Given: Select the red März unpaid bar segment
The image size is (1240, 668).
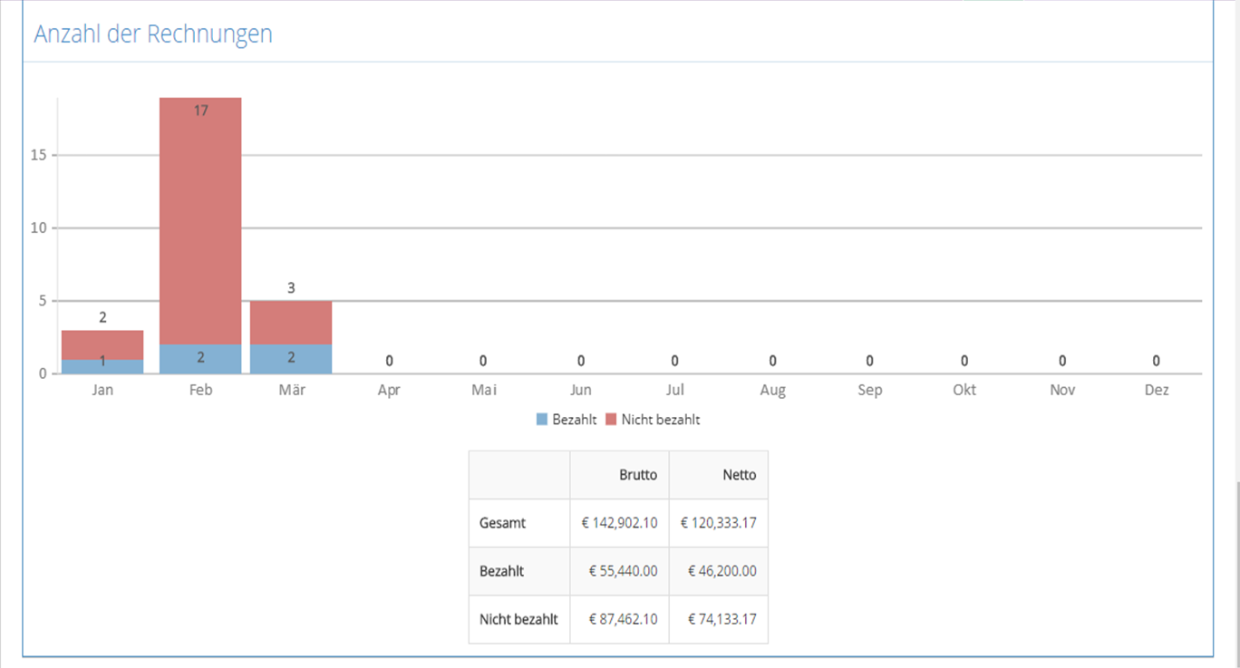Looking at the screenshot, I should tap(291, 323).
